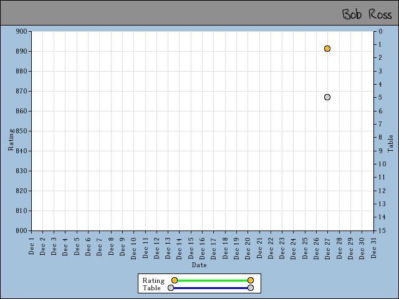The width and height of the screenshot is (399, 299).
Task: Click the Table axis title on the right
Action: pyautogui.click(x=390, y=144)
